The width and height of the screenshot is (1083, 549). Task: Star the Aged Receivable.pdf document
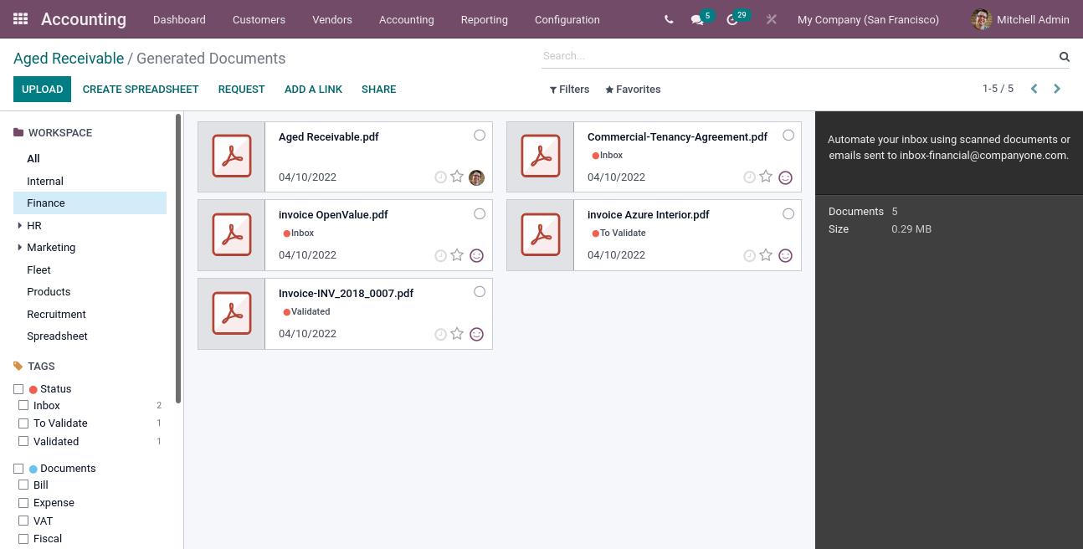tap(457, 177)
